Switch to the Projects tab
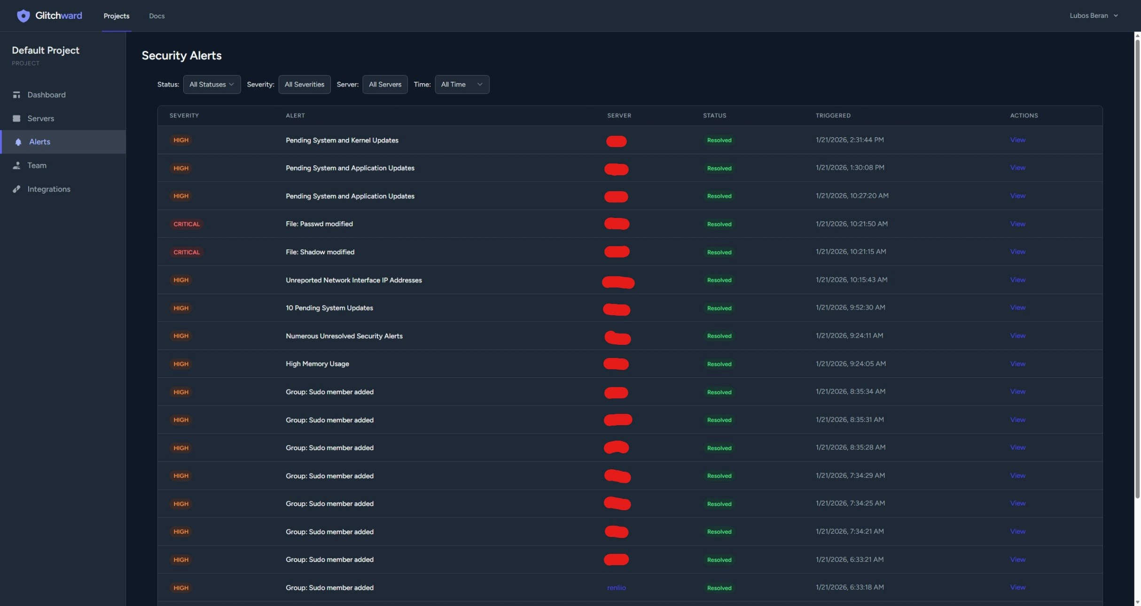This screenshot has height=606, width=1141. point(116,16)
